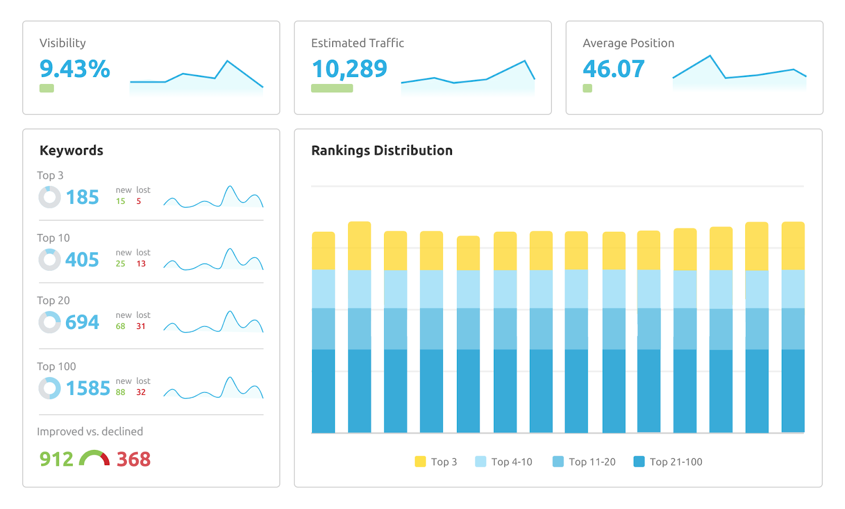Toggle the Top 4-10 legend entry
The height and width of the screenshot is (509, 845).
coord(504,462)
